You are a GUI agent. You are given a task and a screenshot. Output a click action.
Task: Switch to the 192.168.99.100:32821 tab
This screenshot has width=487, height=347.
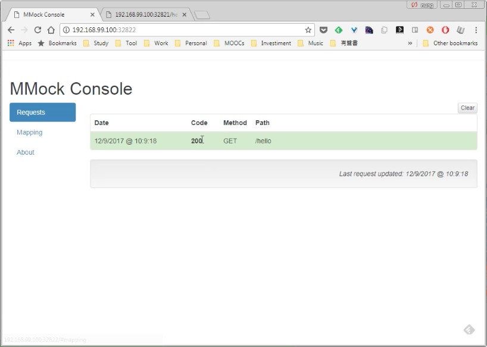146,15
